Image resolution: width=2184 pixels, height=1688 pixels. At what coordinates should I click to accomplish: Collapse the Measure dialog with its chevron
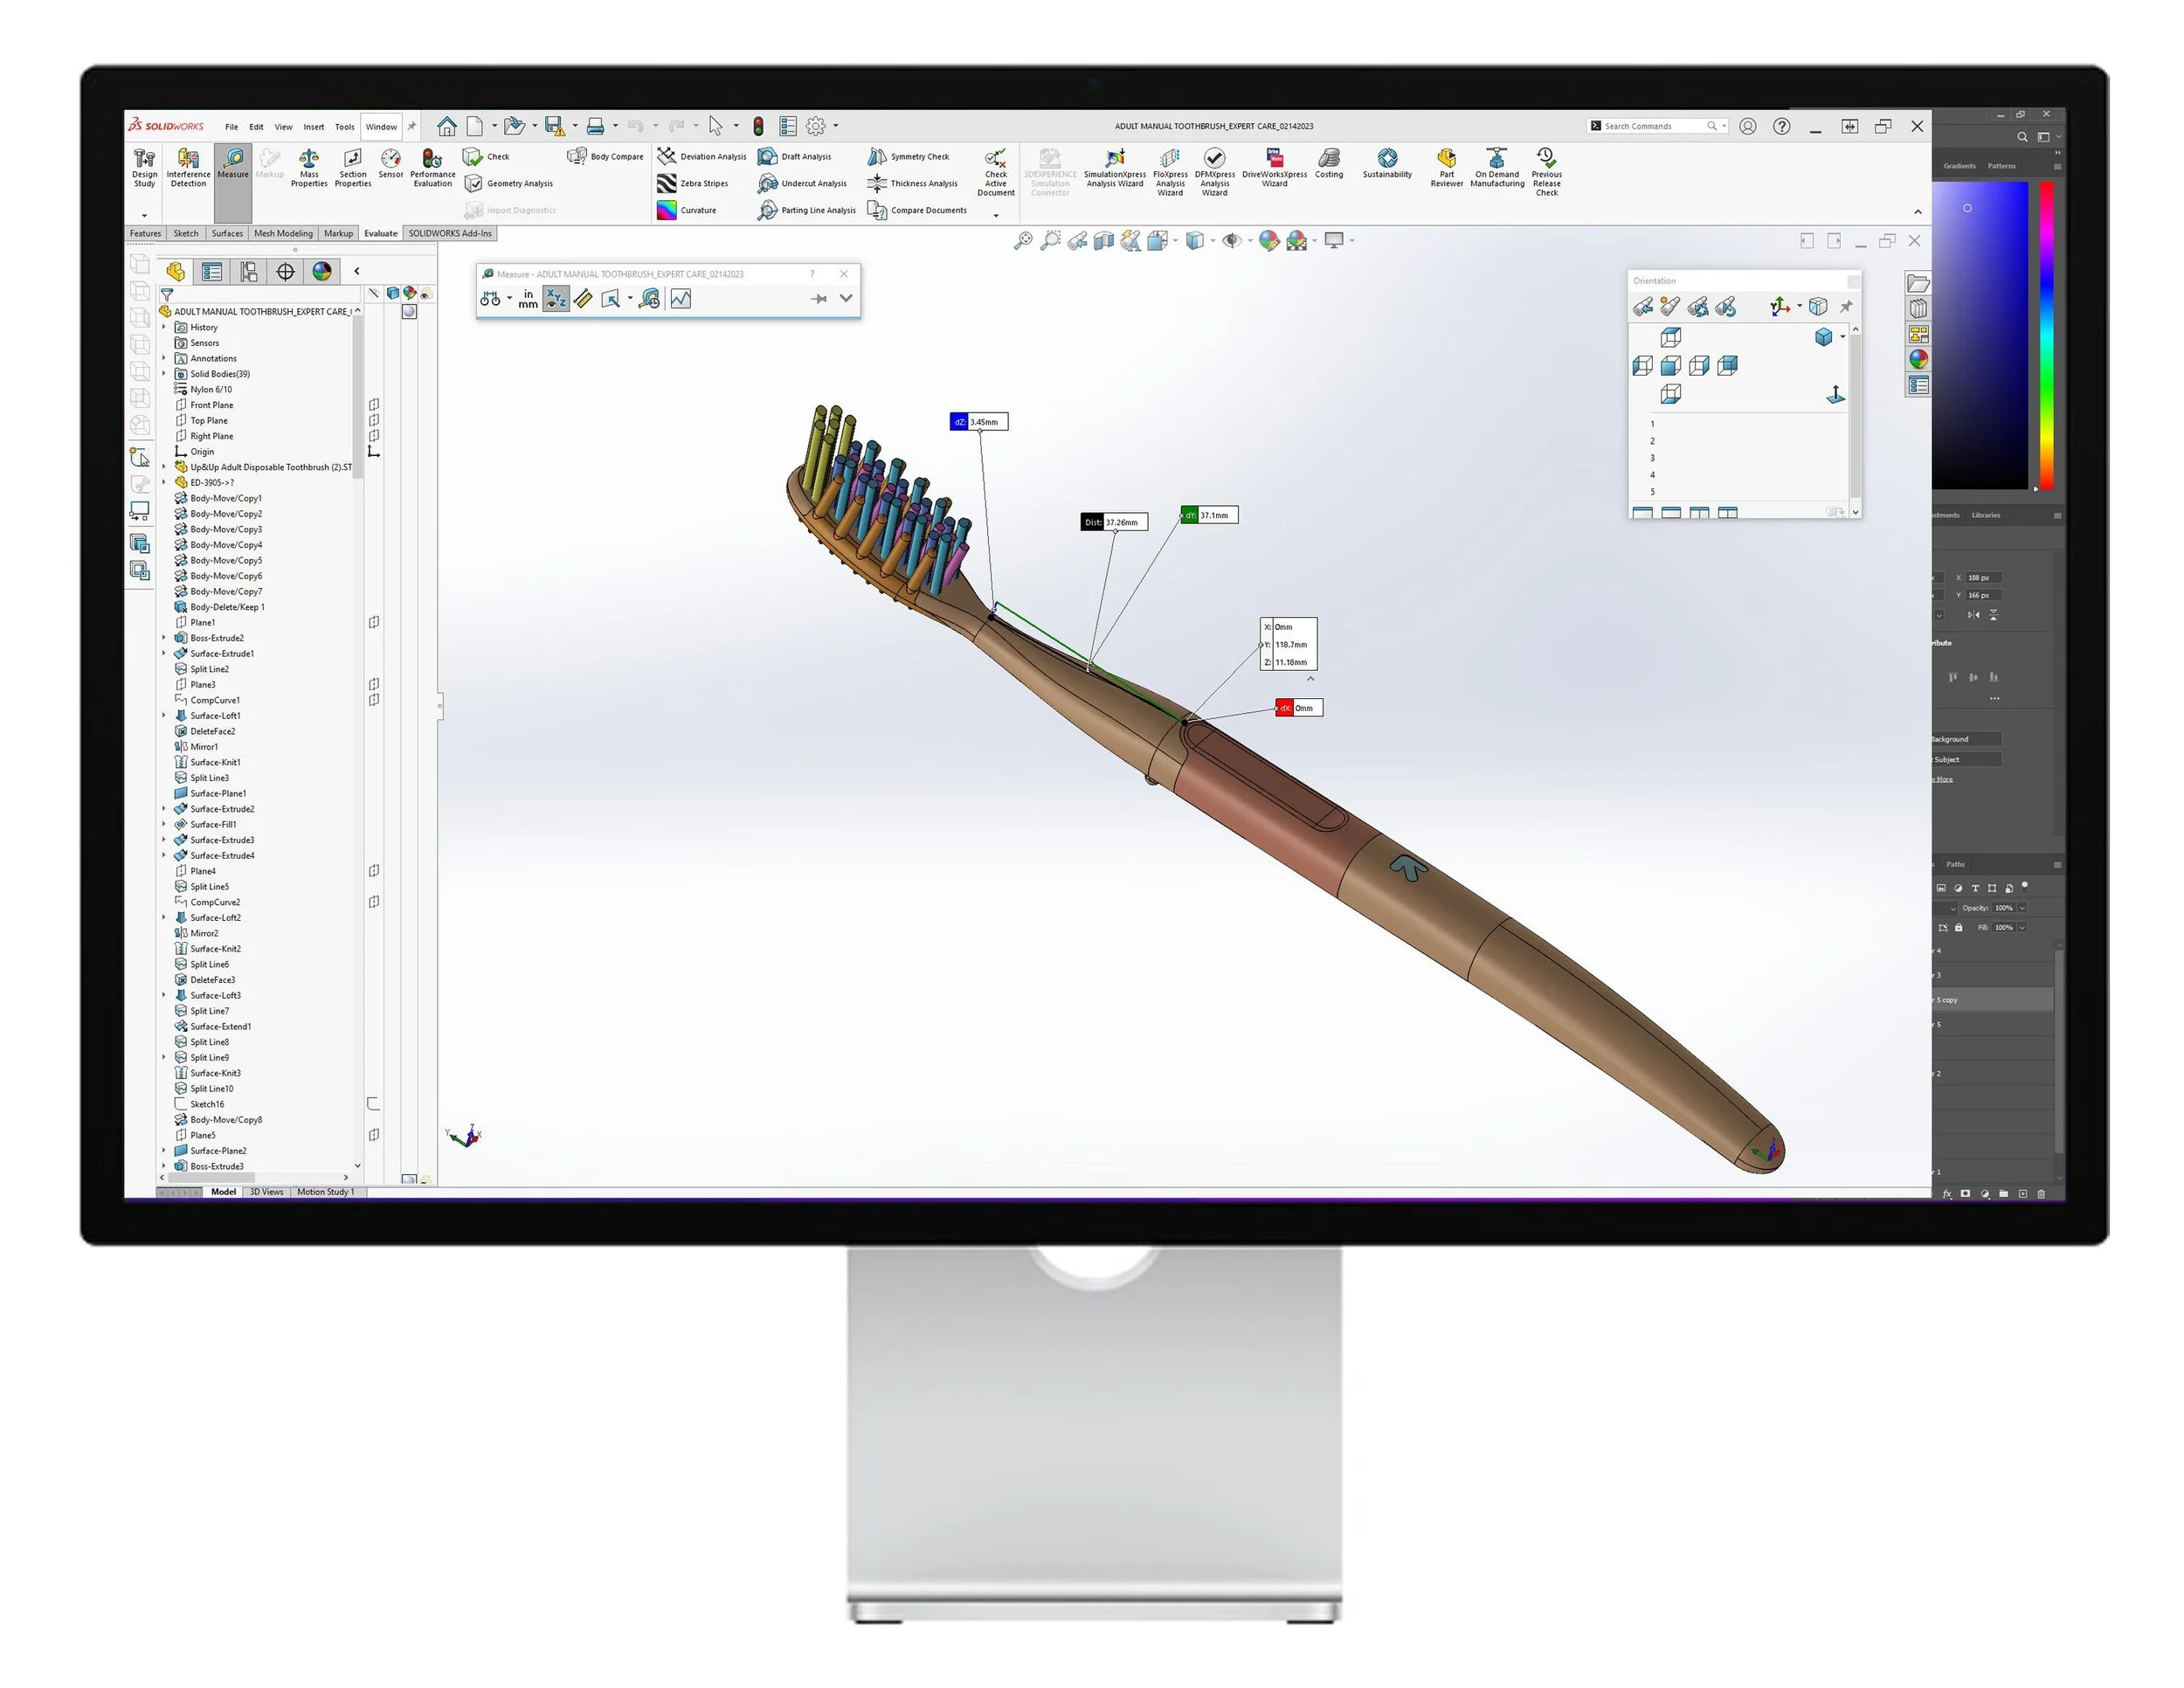pos(845,298)
